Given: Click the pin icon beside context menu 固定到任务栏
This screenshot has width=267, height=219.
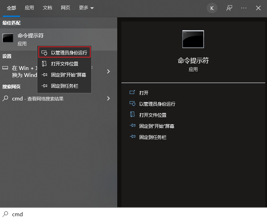Looking at the screenshot, I should pyautogui.click(x=44, y=86).
